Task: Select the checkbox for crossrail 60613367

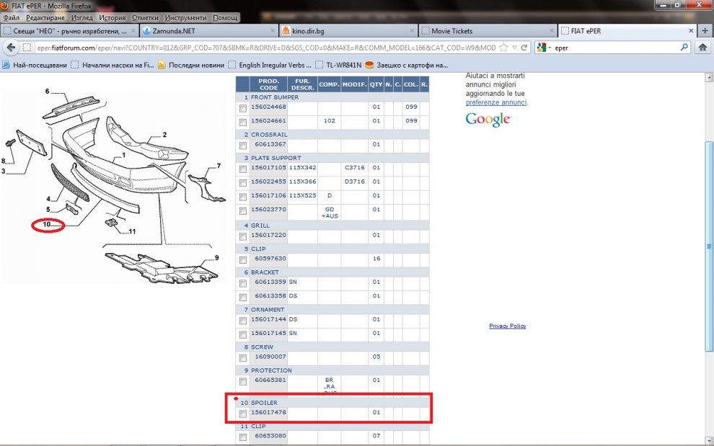Action: click(243, 146)
